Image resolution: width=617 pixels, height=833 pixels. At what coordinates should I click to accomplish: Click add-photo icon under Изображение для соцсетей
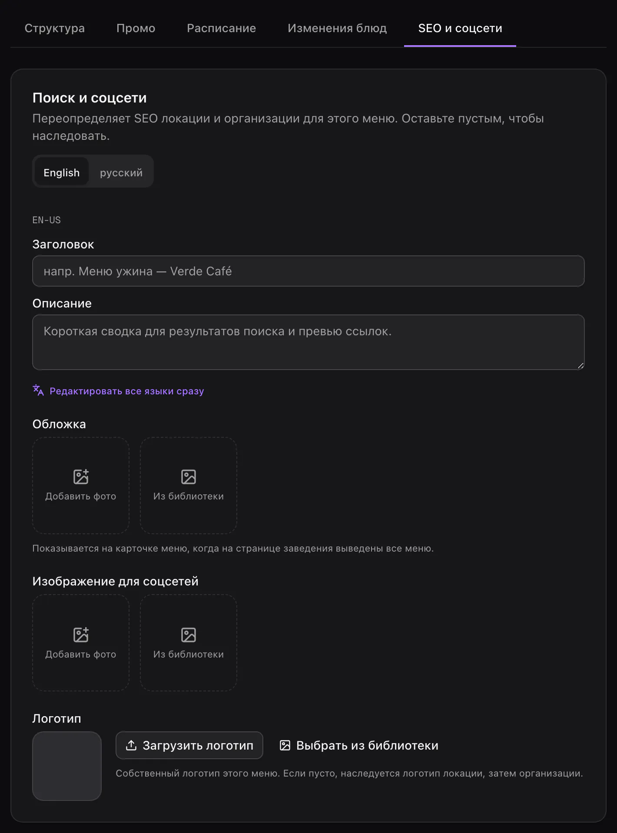coord(81,635)
